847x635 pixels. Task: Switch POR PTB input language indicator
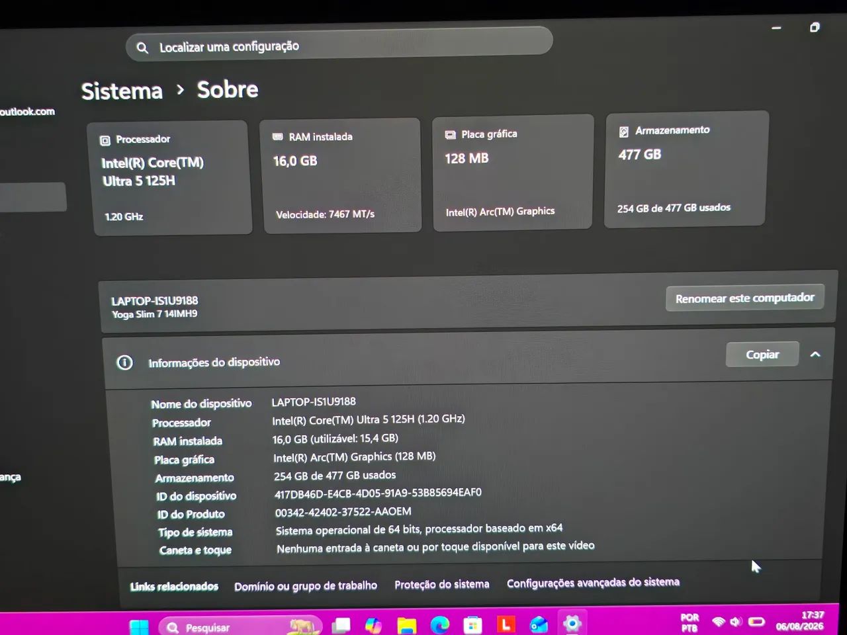[690, 622]
